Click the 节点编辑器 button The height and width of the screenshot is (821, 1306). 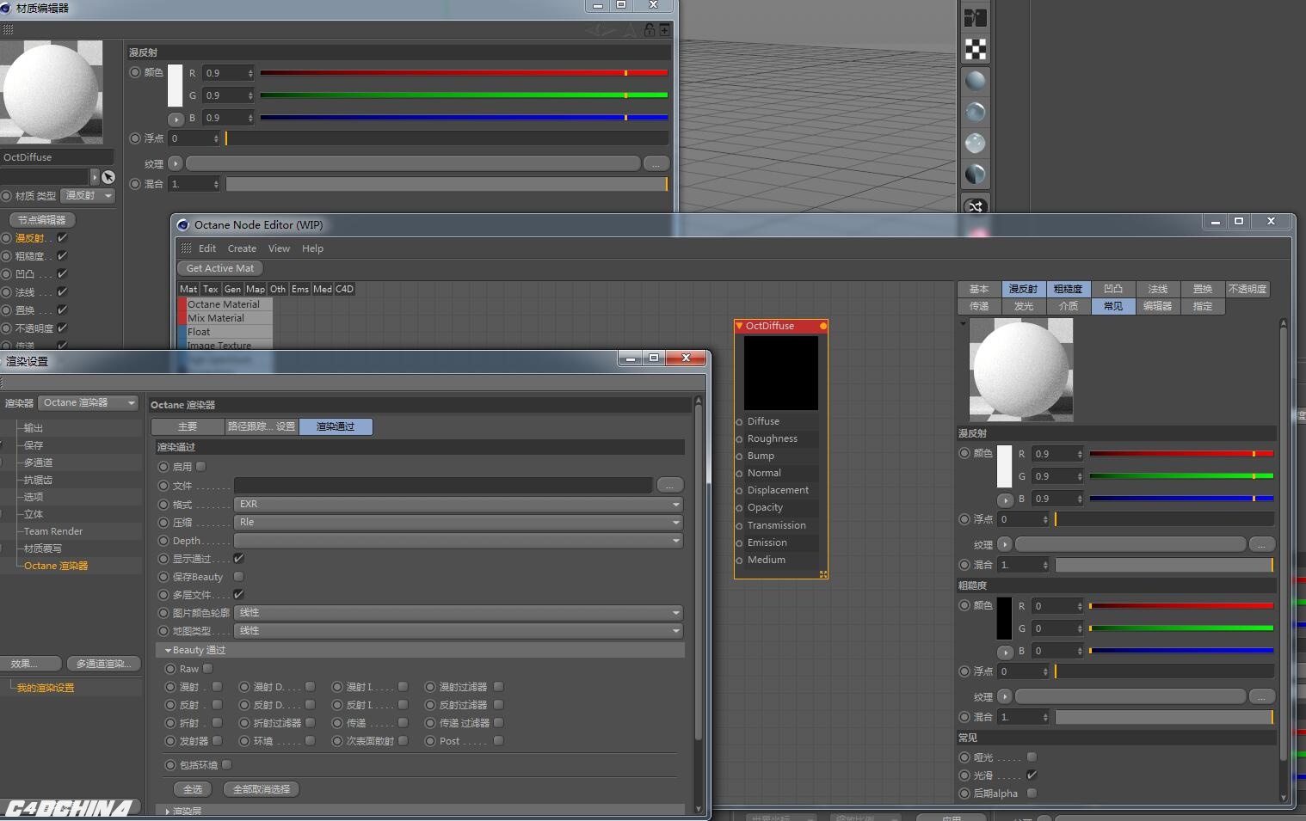(41, 220)
